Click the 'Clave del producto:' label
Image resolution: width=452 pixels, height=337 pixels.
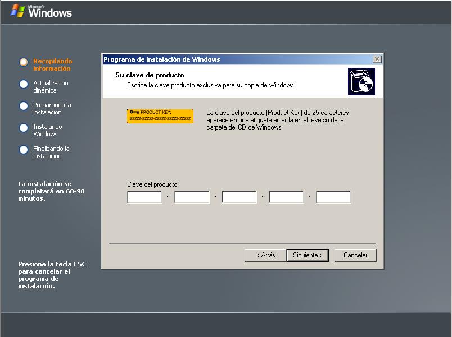tap(153, 184)
